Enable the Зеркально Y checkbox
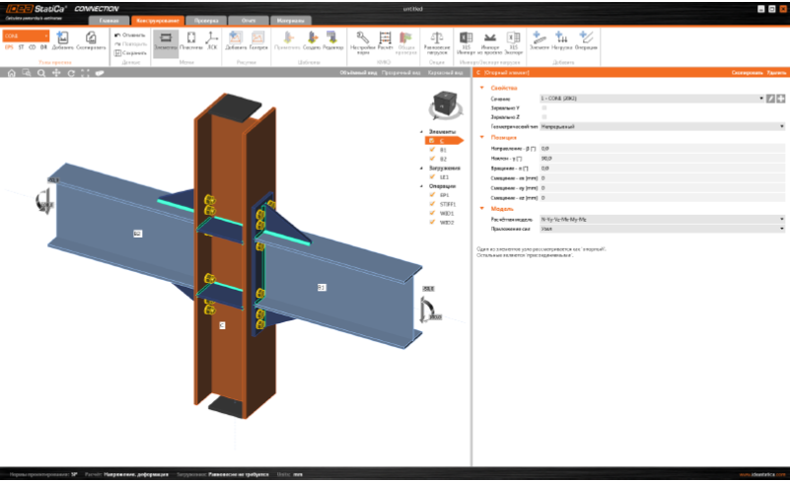The image size is (790, 482). (545, 107)
